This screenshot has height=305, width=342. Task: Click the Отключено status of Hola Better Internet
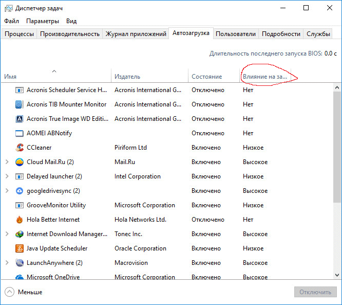pyautogui.click(x=208, y=220)
